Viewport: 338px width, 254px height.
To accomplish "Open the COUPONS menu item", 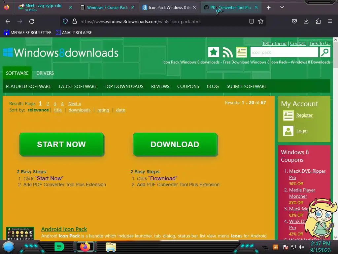I will 188,86.
